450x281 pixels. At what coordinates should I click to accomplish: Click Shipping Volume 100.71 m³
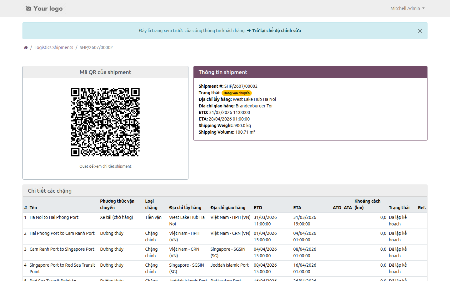pyautogui.click(x=227, y=132)
